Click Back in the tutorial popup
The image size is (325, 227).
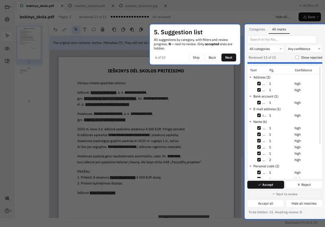(212, 58)
